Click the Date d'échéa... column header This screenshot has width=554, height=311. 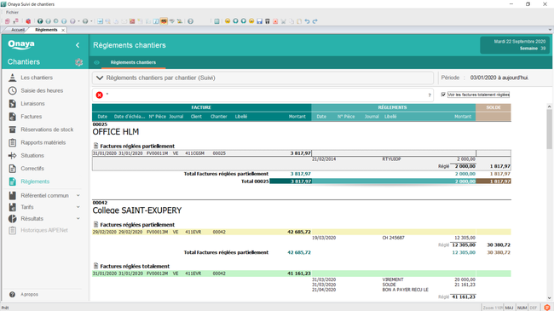click(130, 117)
